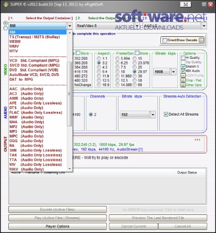Click the error message to read more
Viewport: 216px width, 233px height.
pyautogui.click(x=158, y=210)
